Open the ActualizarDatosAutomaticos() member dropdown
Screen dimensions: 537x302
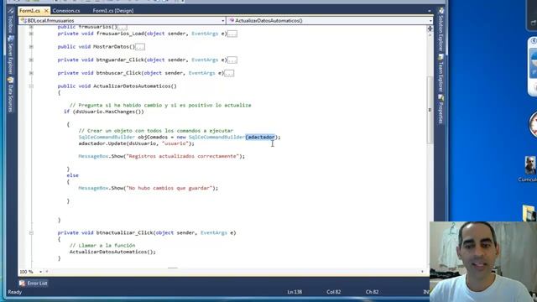tap(330, 20)
